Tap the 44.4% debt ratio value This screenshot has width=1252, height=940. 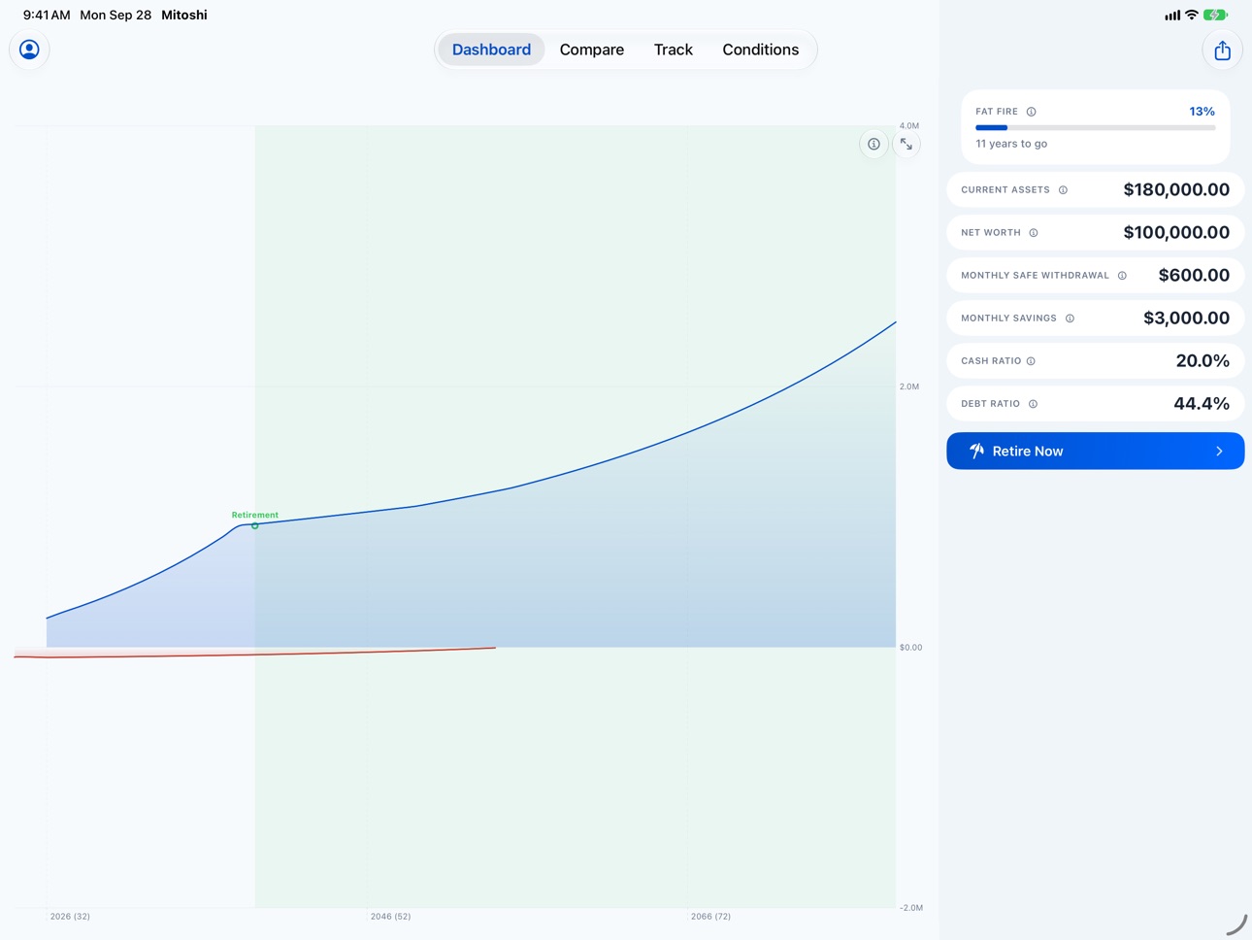pos(1202,403)
